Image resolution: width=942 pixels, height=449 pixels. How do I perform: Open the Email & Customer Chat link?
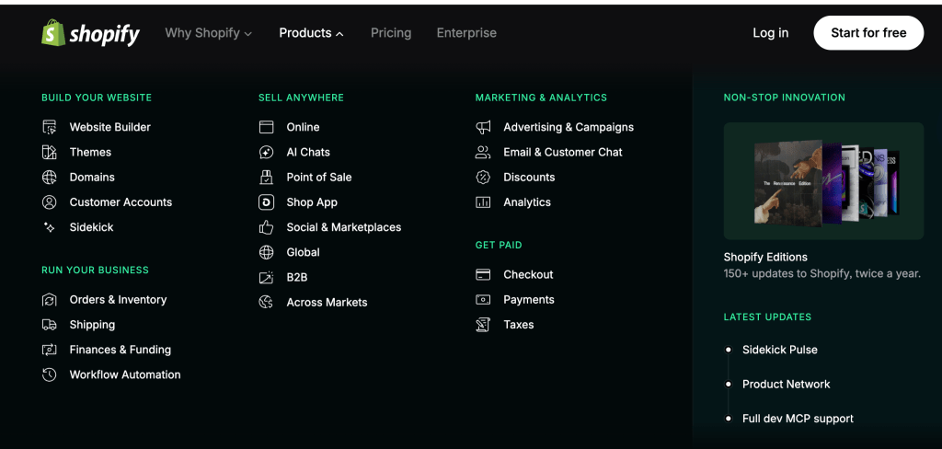pos(563,152)
